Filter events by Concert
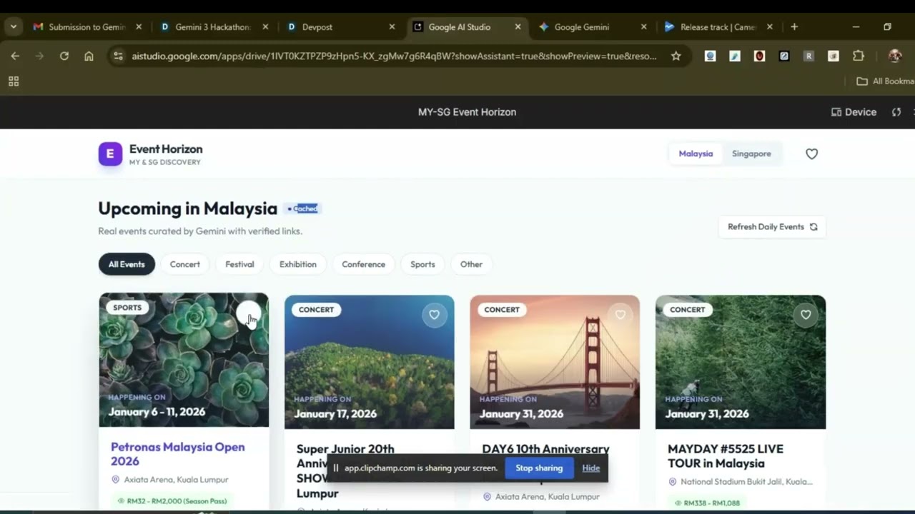 click(184, 264)
